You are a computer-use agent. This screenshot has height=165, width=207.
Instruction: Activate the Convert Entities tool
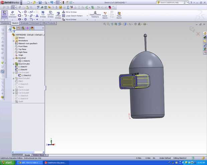pos(51,15)
